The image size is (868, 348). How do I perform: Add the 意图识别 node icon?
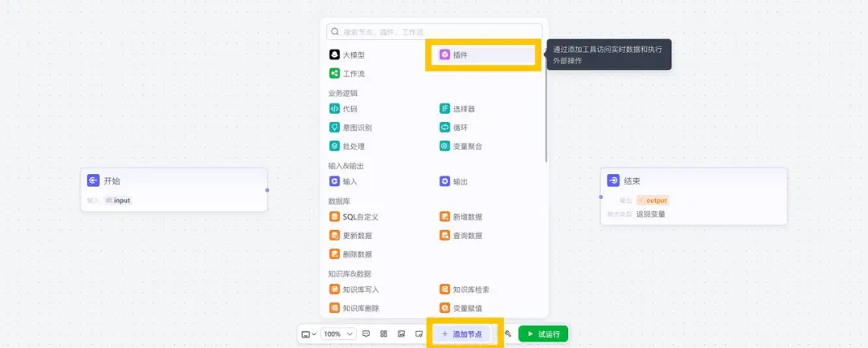point(334,127)
